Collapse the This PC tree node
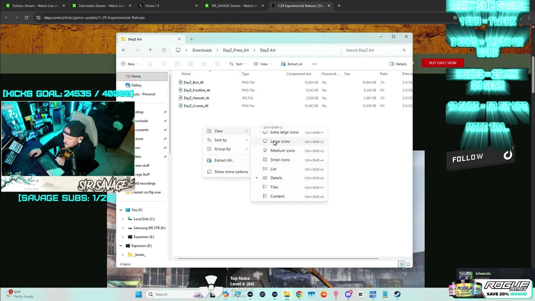This screenshot has height=301, width=535. [x=121, y=210]
